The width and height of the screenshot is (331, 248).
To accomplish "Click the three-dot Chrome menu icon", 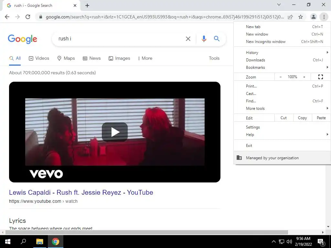I will (x=324, y=17).
